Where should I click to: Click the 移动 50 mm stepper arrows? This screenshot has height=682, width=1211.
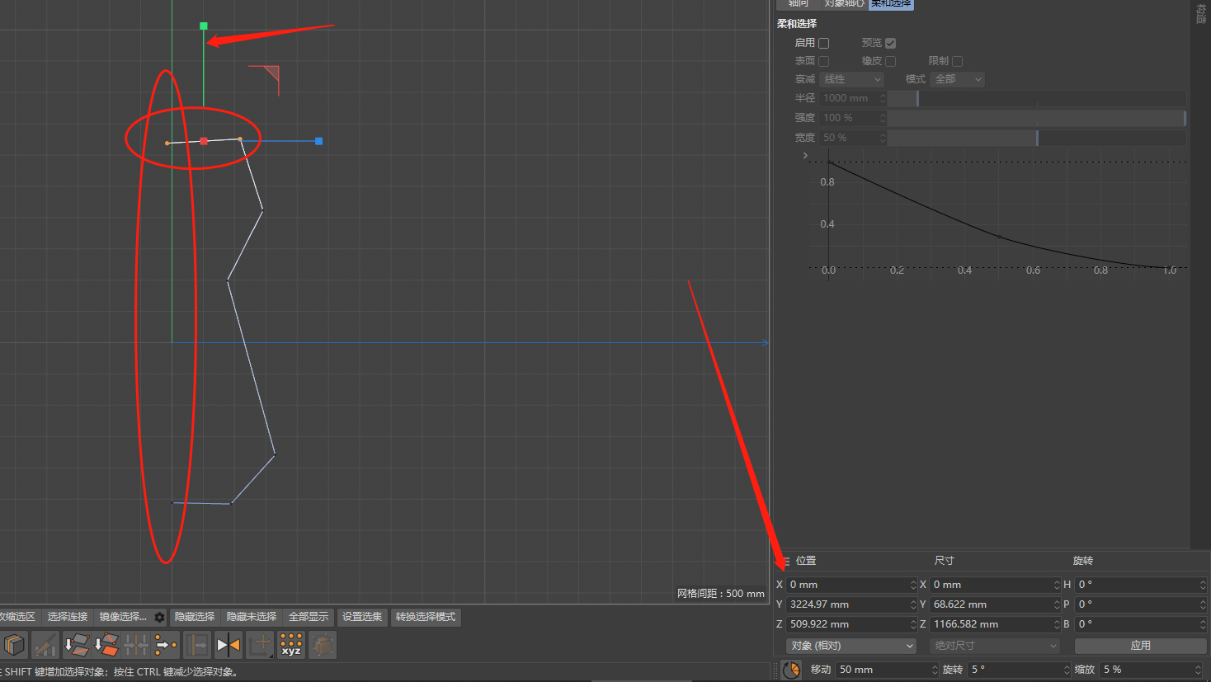[x=935, y=670]
